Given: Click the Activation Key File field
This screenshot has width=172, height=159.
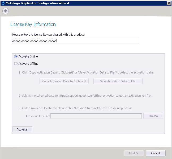Looking at the screenshot, I should coord(96,116).
